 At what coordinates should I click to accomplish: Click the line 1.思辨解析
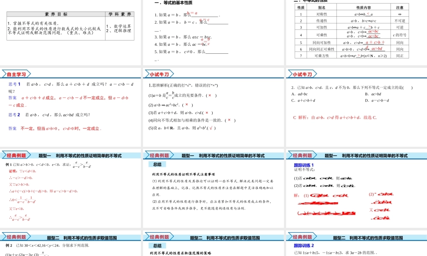pos(183,85)
